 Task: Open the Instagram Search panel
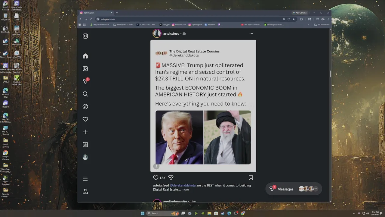[x=85, y=94]
